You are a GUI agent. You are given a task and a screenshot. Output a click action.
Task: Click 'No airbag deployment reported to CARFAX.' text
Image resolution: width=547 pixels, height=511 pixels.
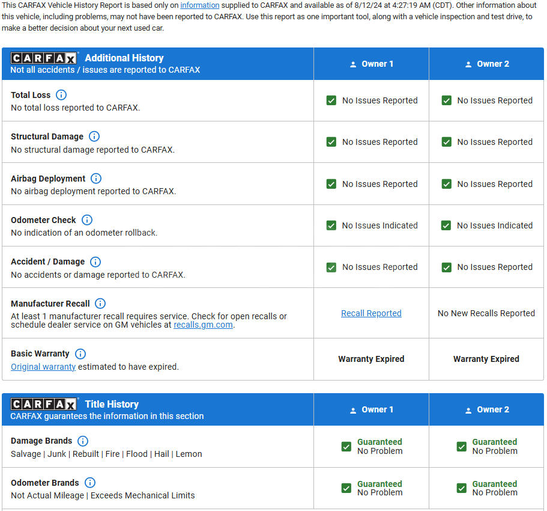(94, 191)
